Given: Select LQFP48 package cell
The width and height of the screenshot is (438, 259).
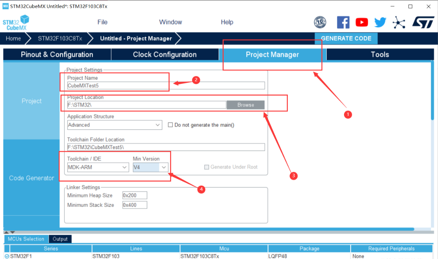Looking at the screenshot, I should click(309, 256).
